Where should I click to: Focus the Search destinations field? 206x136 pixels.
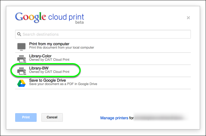coord(103,34)
